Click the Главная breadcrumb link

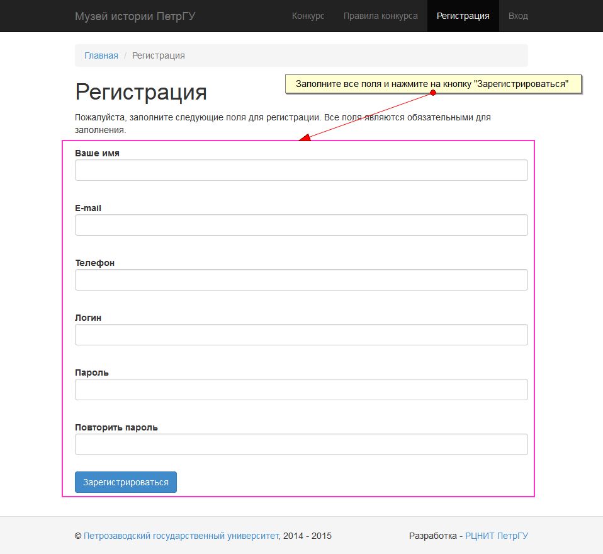click(101, 55)
